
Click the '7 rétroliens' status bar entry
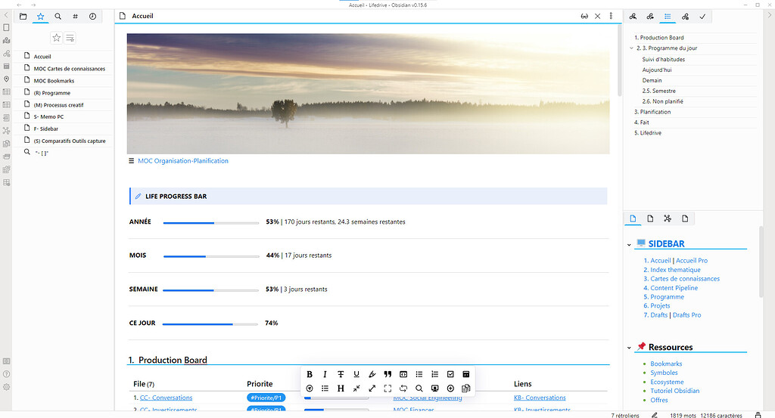[x=624, y=416]
